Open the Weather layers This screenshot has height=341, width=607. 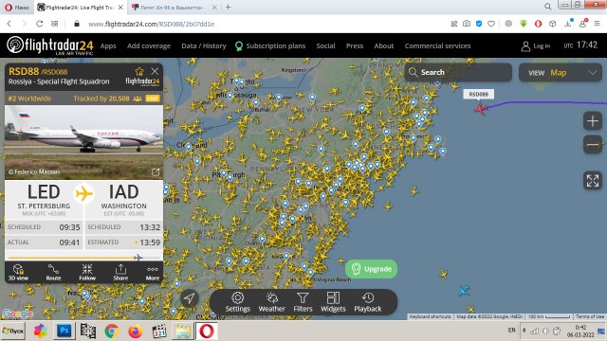[x=272, y=302]
